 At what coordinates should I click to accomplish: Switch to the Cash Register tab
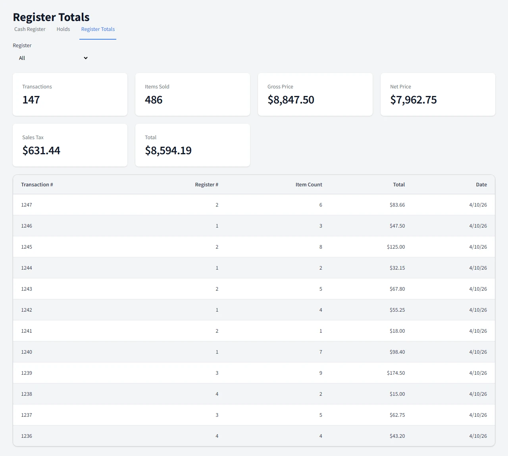click(30, 29)
